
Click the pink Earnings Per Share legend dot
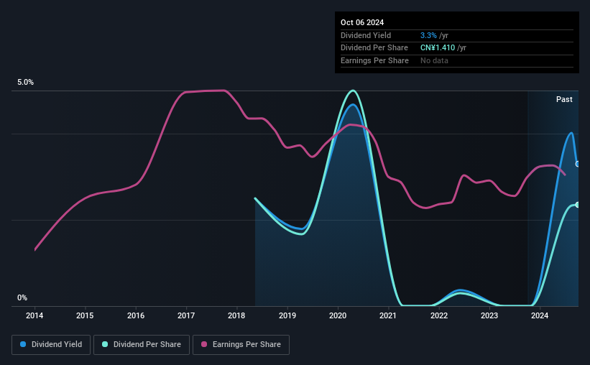204,344
